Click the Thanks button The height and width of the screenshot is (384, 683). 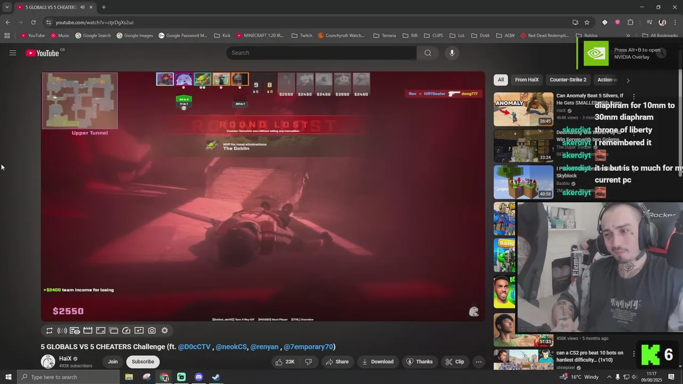click(x=419, y=362)
